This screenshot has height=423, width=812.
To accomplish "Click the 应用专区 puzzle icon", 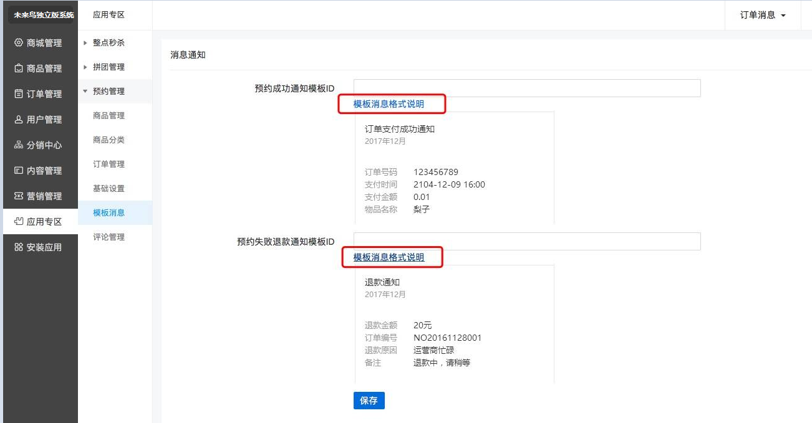I will (19, 222).
